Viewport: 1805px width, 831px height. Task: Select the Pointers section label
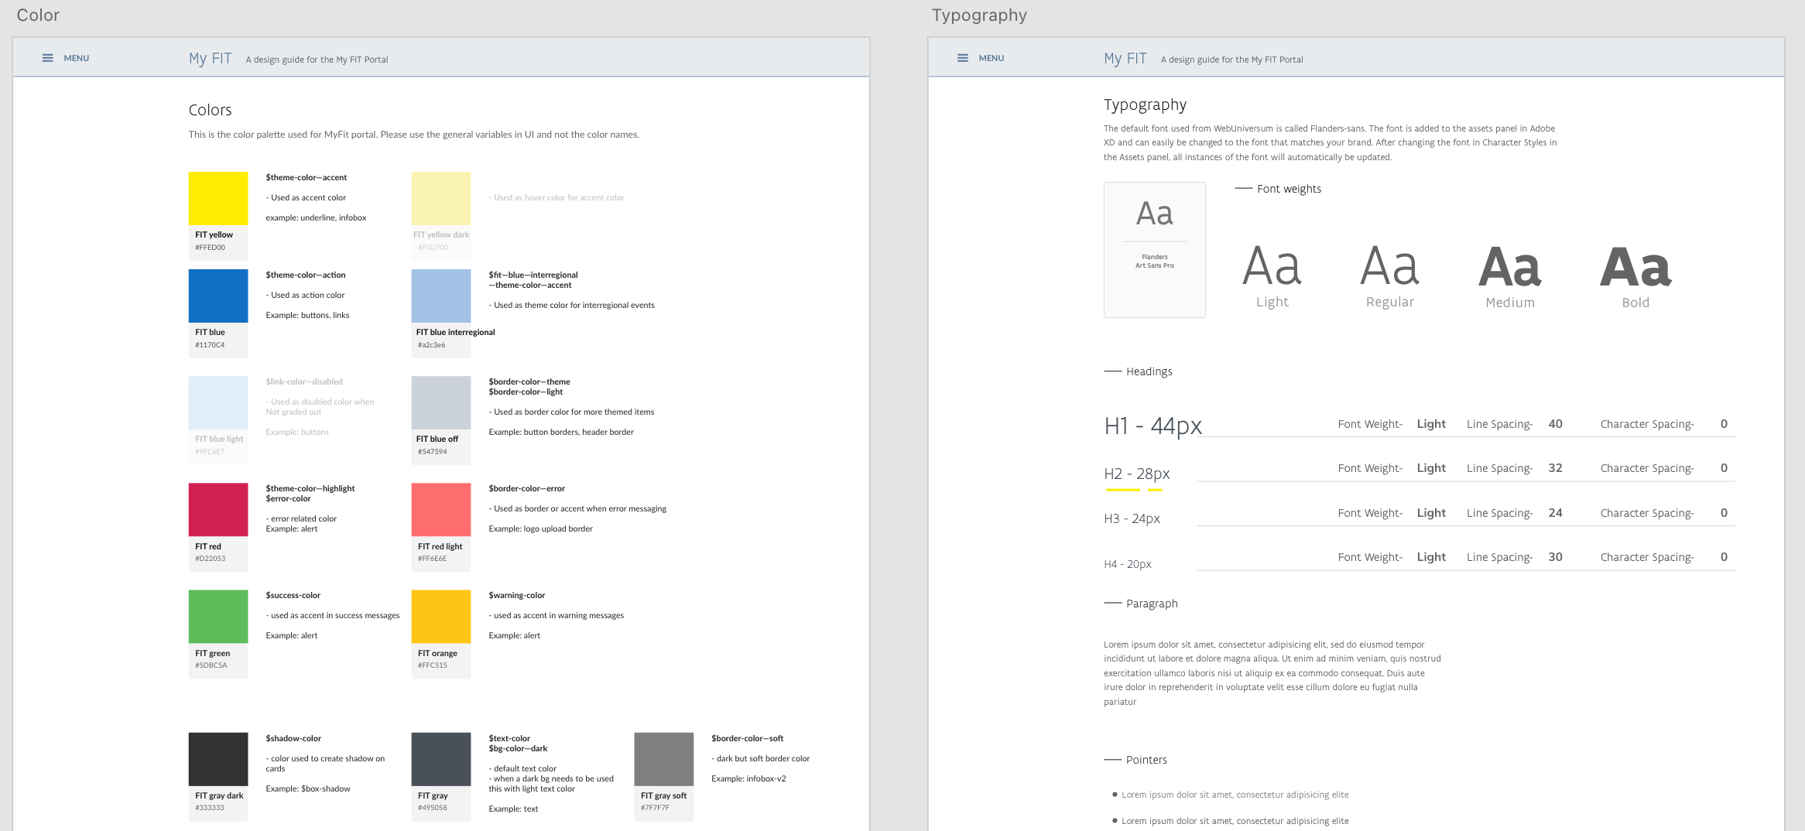tap(1146, 760)
